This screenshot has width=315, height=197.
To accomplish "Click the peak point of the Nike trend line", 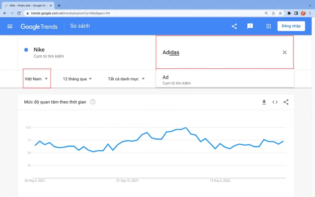I will pos(186,128).
